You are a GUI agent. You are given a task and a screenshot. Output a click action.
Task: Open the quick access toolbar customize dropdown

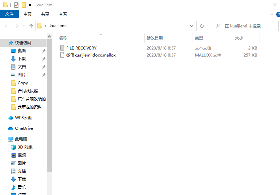(30, 5)
